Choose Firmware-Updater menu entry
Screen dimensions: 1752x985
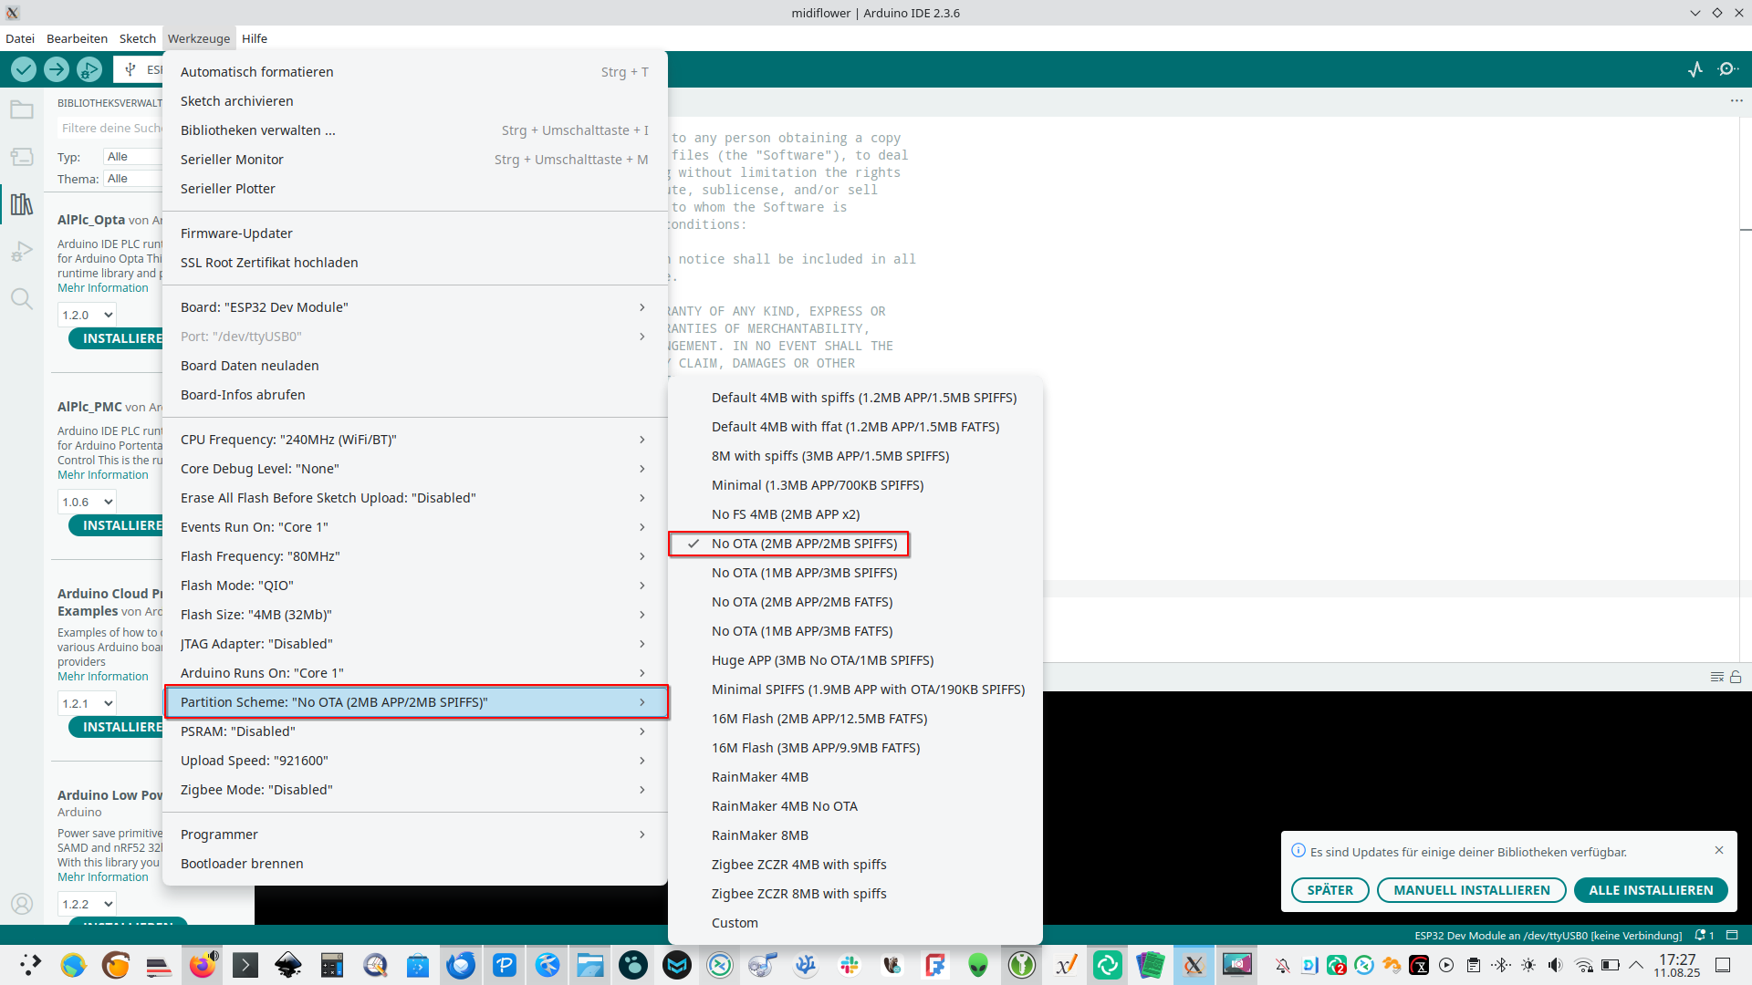[x=415, y=233]
